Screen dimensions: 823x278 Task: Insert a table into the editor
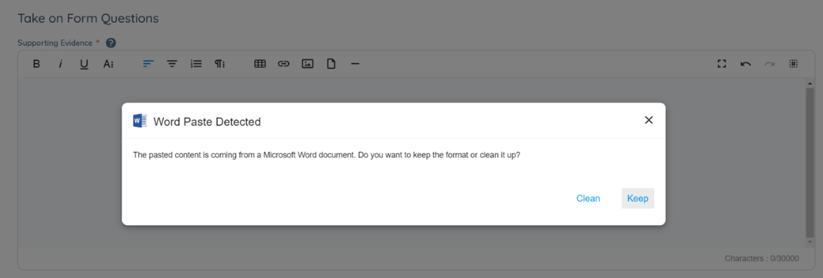point(260,64)
